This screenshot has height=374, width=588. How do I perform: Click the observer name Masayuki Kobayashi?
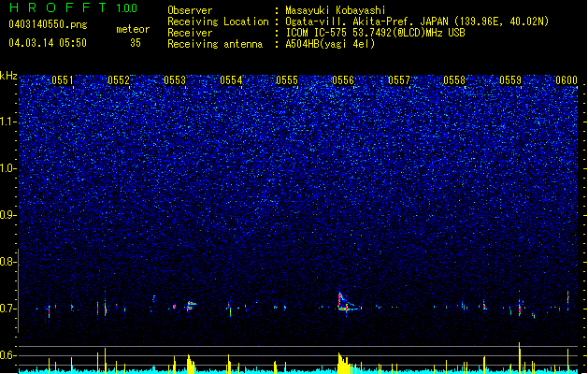pyautogui.click(x=336, y=10)
